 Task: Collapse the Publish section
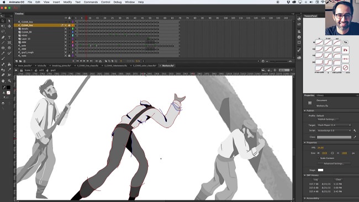click(x=305, y=111)
